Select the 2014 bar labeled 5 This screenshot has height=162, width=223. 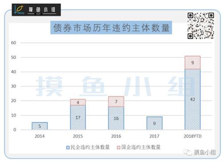[x=40, y=126]
